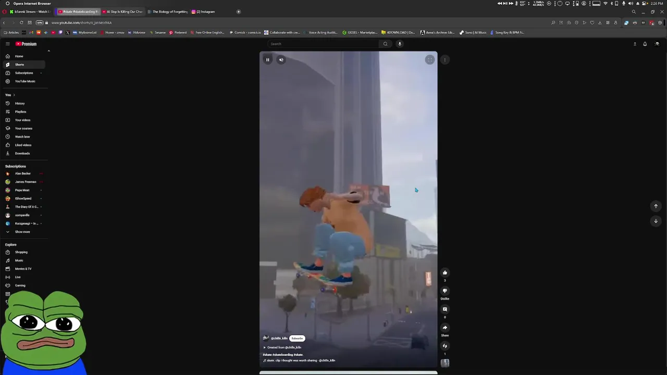Add page to bookmarks with heart icon

(592, 22)
